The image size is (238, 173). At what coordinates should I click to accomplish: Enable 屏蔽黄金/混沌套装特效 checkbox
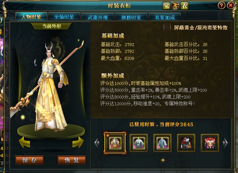[167, 27]
